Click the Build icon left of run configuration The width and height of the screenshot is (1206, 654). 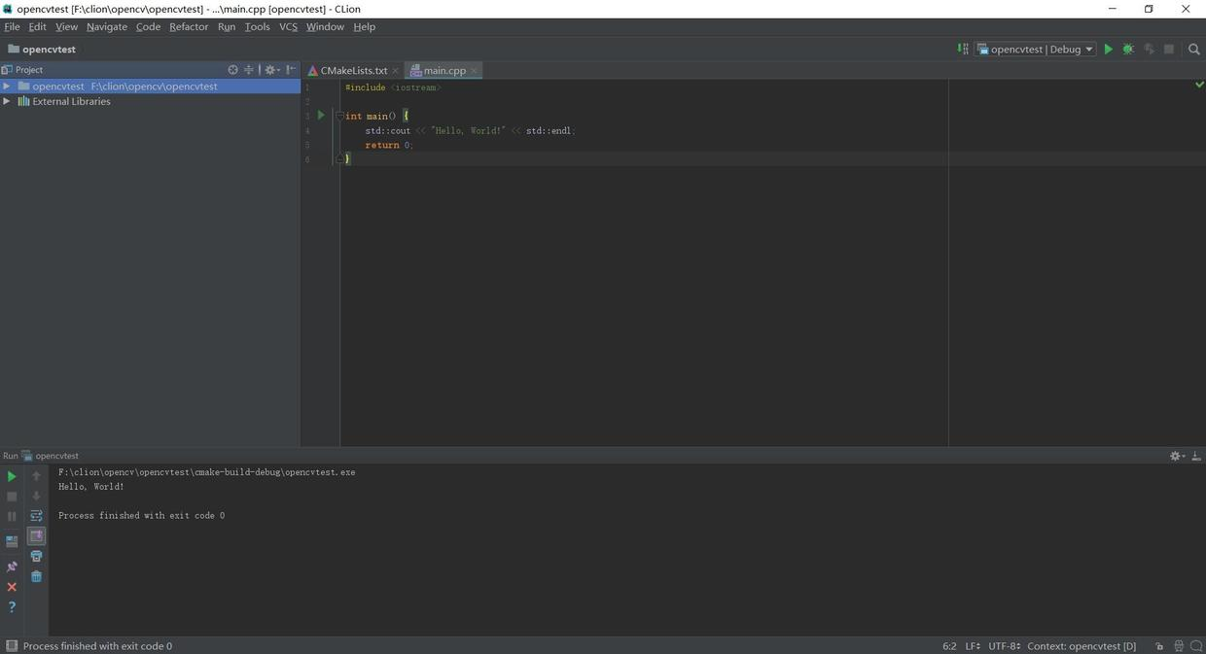coord(963,50)
